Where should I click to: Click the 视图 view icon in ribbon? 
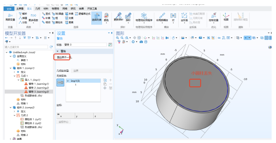(x=226, y=17)
